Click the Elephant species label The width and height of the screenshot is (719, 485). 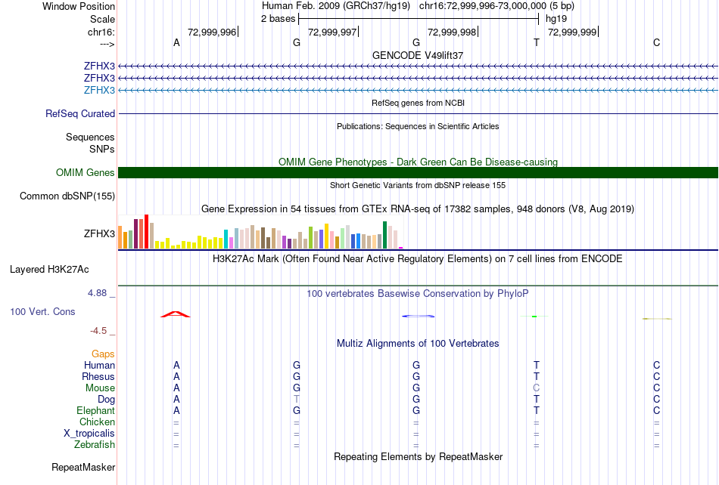[95, 410]
